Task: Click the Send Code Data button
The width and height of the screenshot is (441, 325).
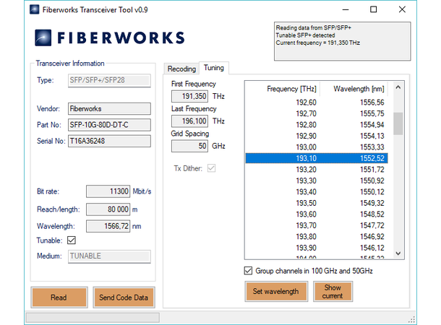Action: click(124, 297)
